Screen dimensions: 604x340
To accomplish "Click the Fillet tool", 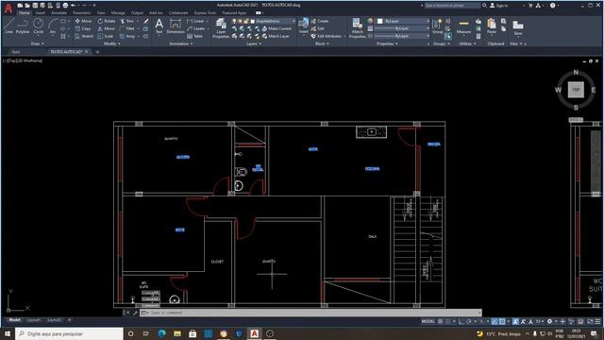I will click(x=126, y=28).
